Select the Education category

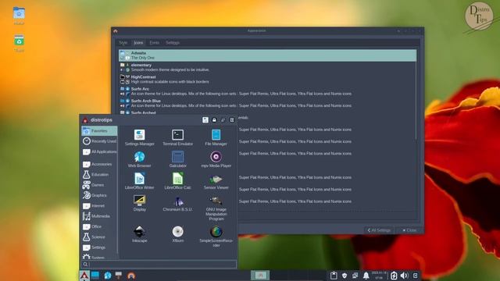pos(99,175)
